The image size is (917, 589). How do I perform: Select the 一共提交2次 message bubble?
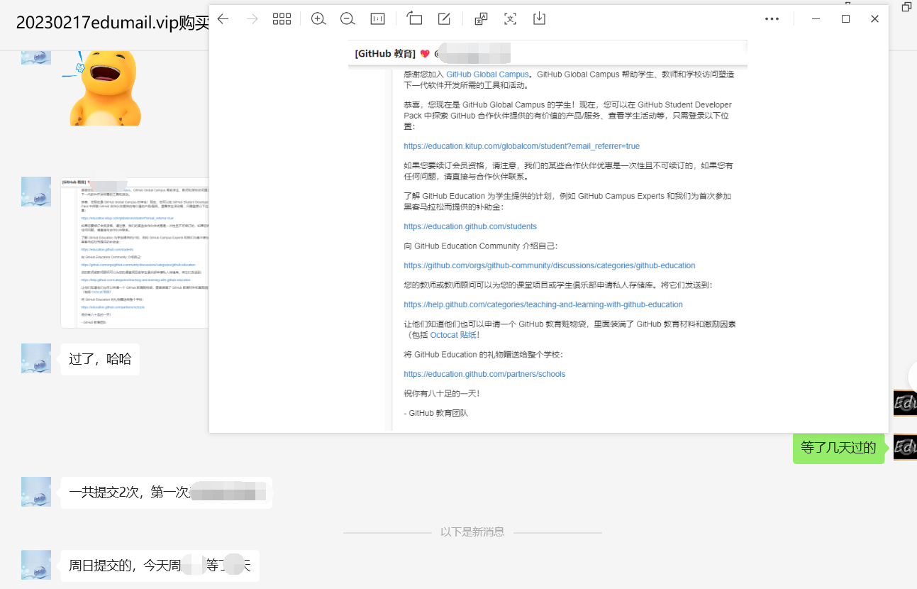point(167,492)
